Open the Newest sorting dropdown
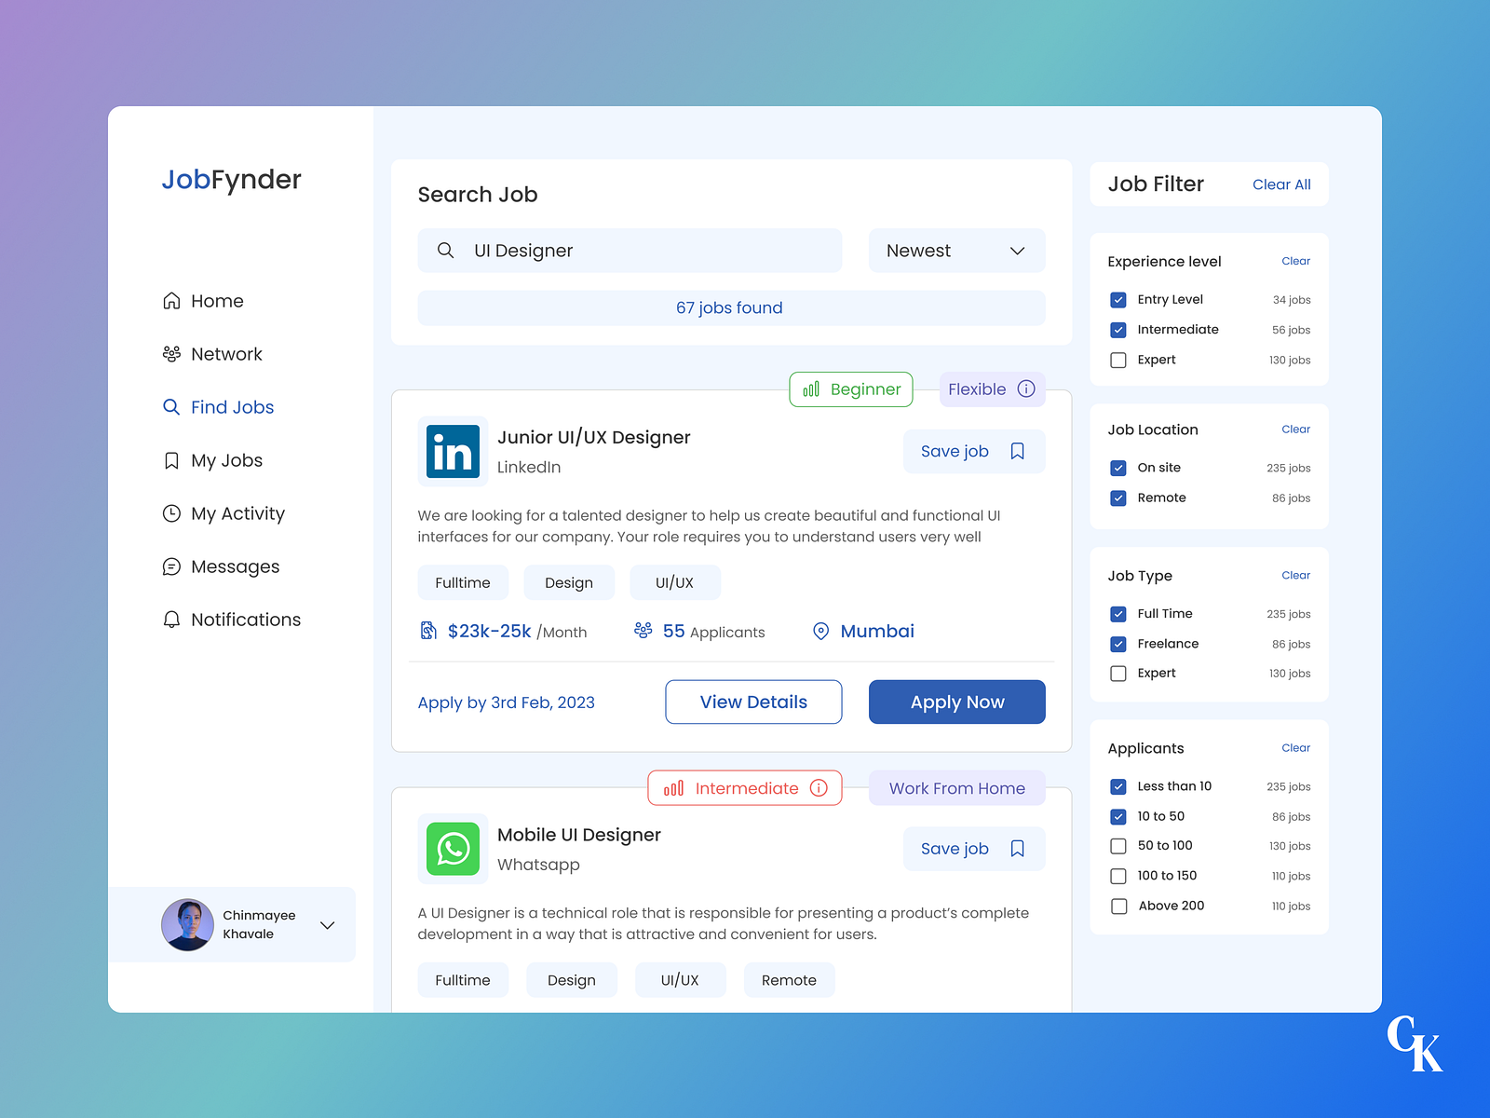1490x1118 pixels. 956,250
